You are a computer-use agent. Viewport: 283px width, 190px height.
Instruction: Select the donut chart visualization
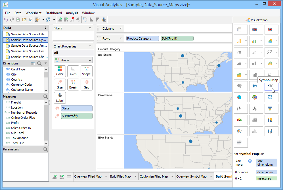pyautogui.click(x=255, y=97)
